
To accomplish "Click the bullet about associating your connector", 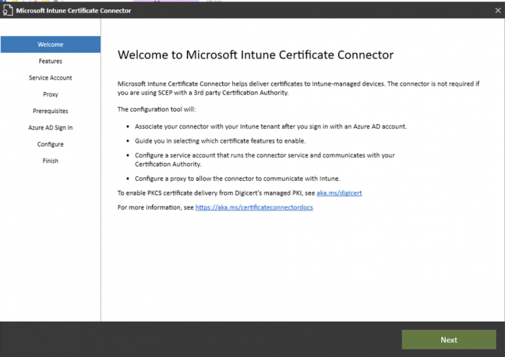I will click(x=271, y=126).
